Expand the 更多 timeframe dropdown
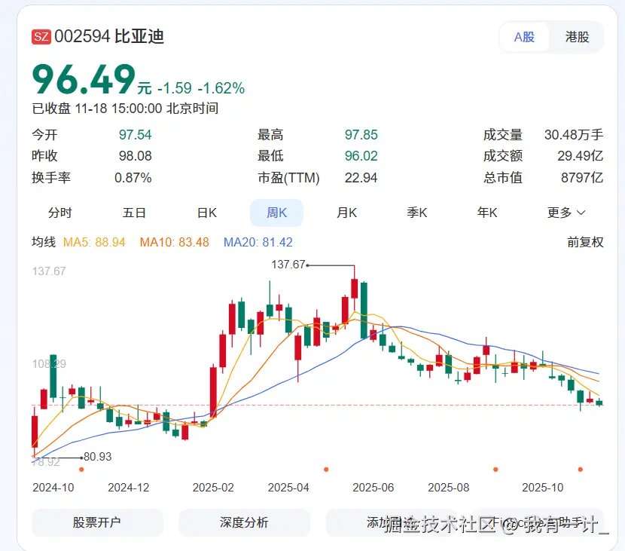The image size is (625, 551). tap(565, 213)
